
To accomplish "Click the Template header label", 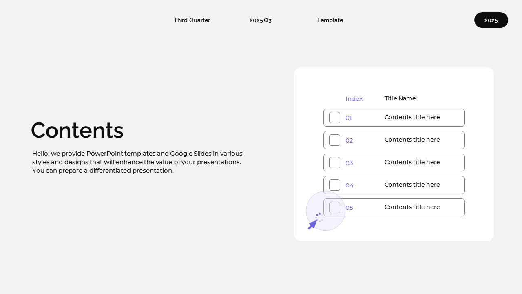I will click(x=330, y=20).
